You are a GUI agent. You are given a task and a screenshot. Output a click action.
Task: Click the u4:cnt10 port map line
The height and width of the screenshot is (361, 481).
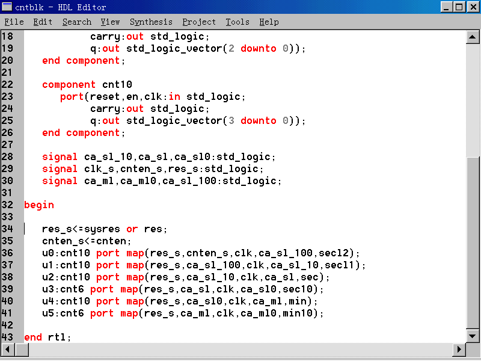click(x=180, y=301)
